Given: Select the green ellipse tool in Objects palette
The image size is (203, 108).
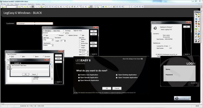Looking at the screenshot, I should (196, 29).
